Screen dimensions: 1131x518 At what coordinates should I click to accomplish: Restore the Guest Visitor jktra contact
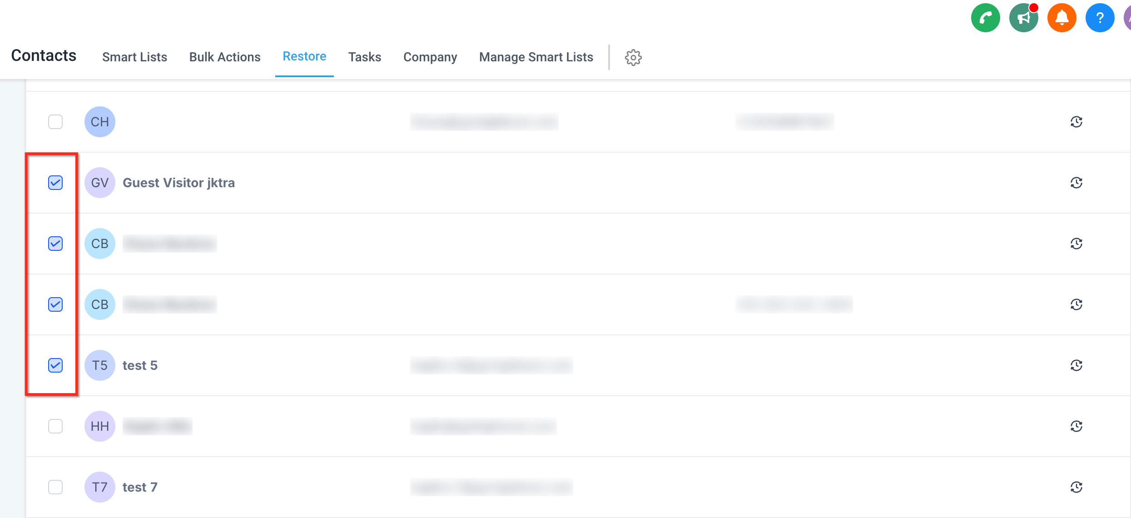click(x=1076, y=183)
